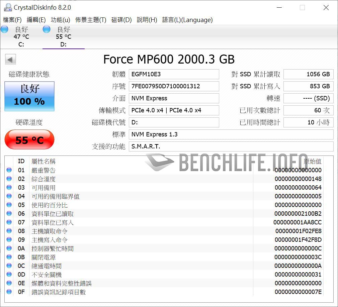Click the red 55 °C temperature badge
The width and height of the screenshot is (338, 307).
pos(29,140)
